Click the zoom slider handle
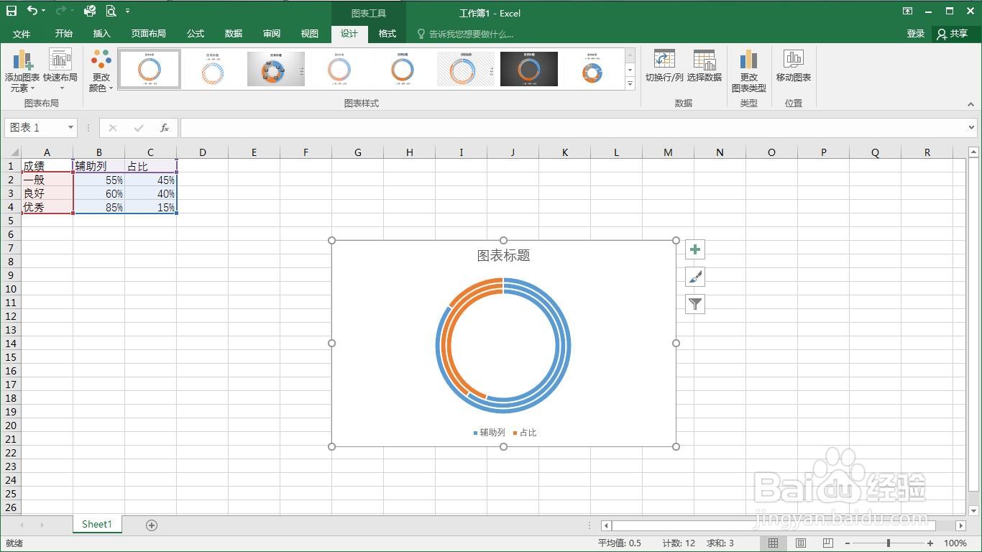 [x=889, y=543]
